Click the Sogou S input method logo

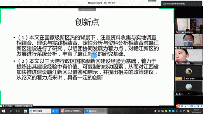click(x=178, y=106)
